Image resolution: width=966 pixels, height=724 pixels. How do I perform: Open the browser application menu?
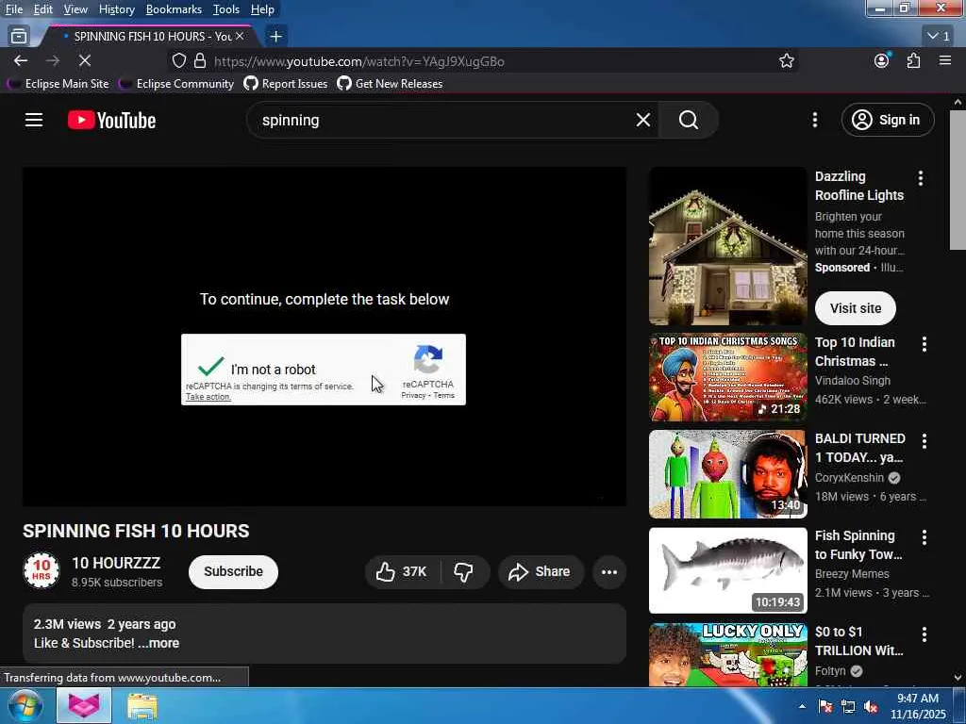pos(945,61)
